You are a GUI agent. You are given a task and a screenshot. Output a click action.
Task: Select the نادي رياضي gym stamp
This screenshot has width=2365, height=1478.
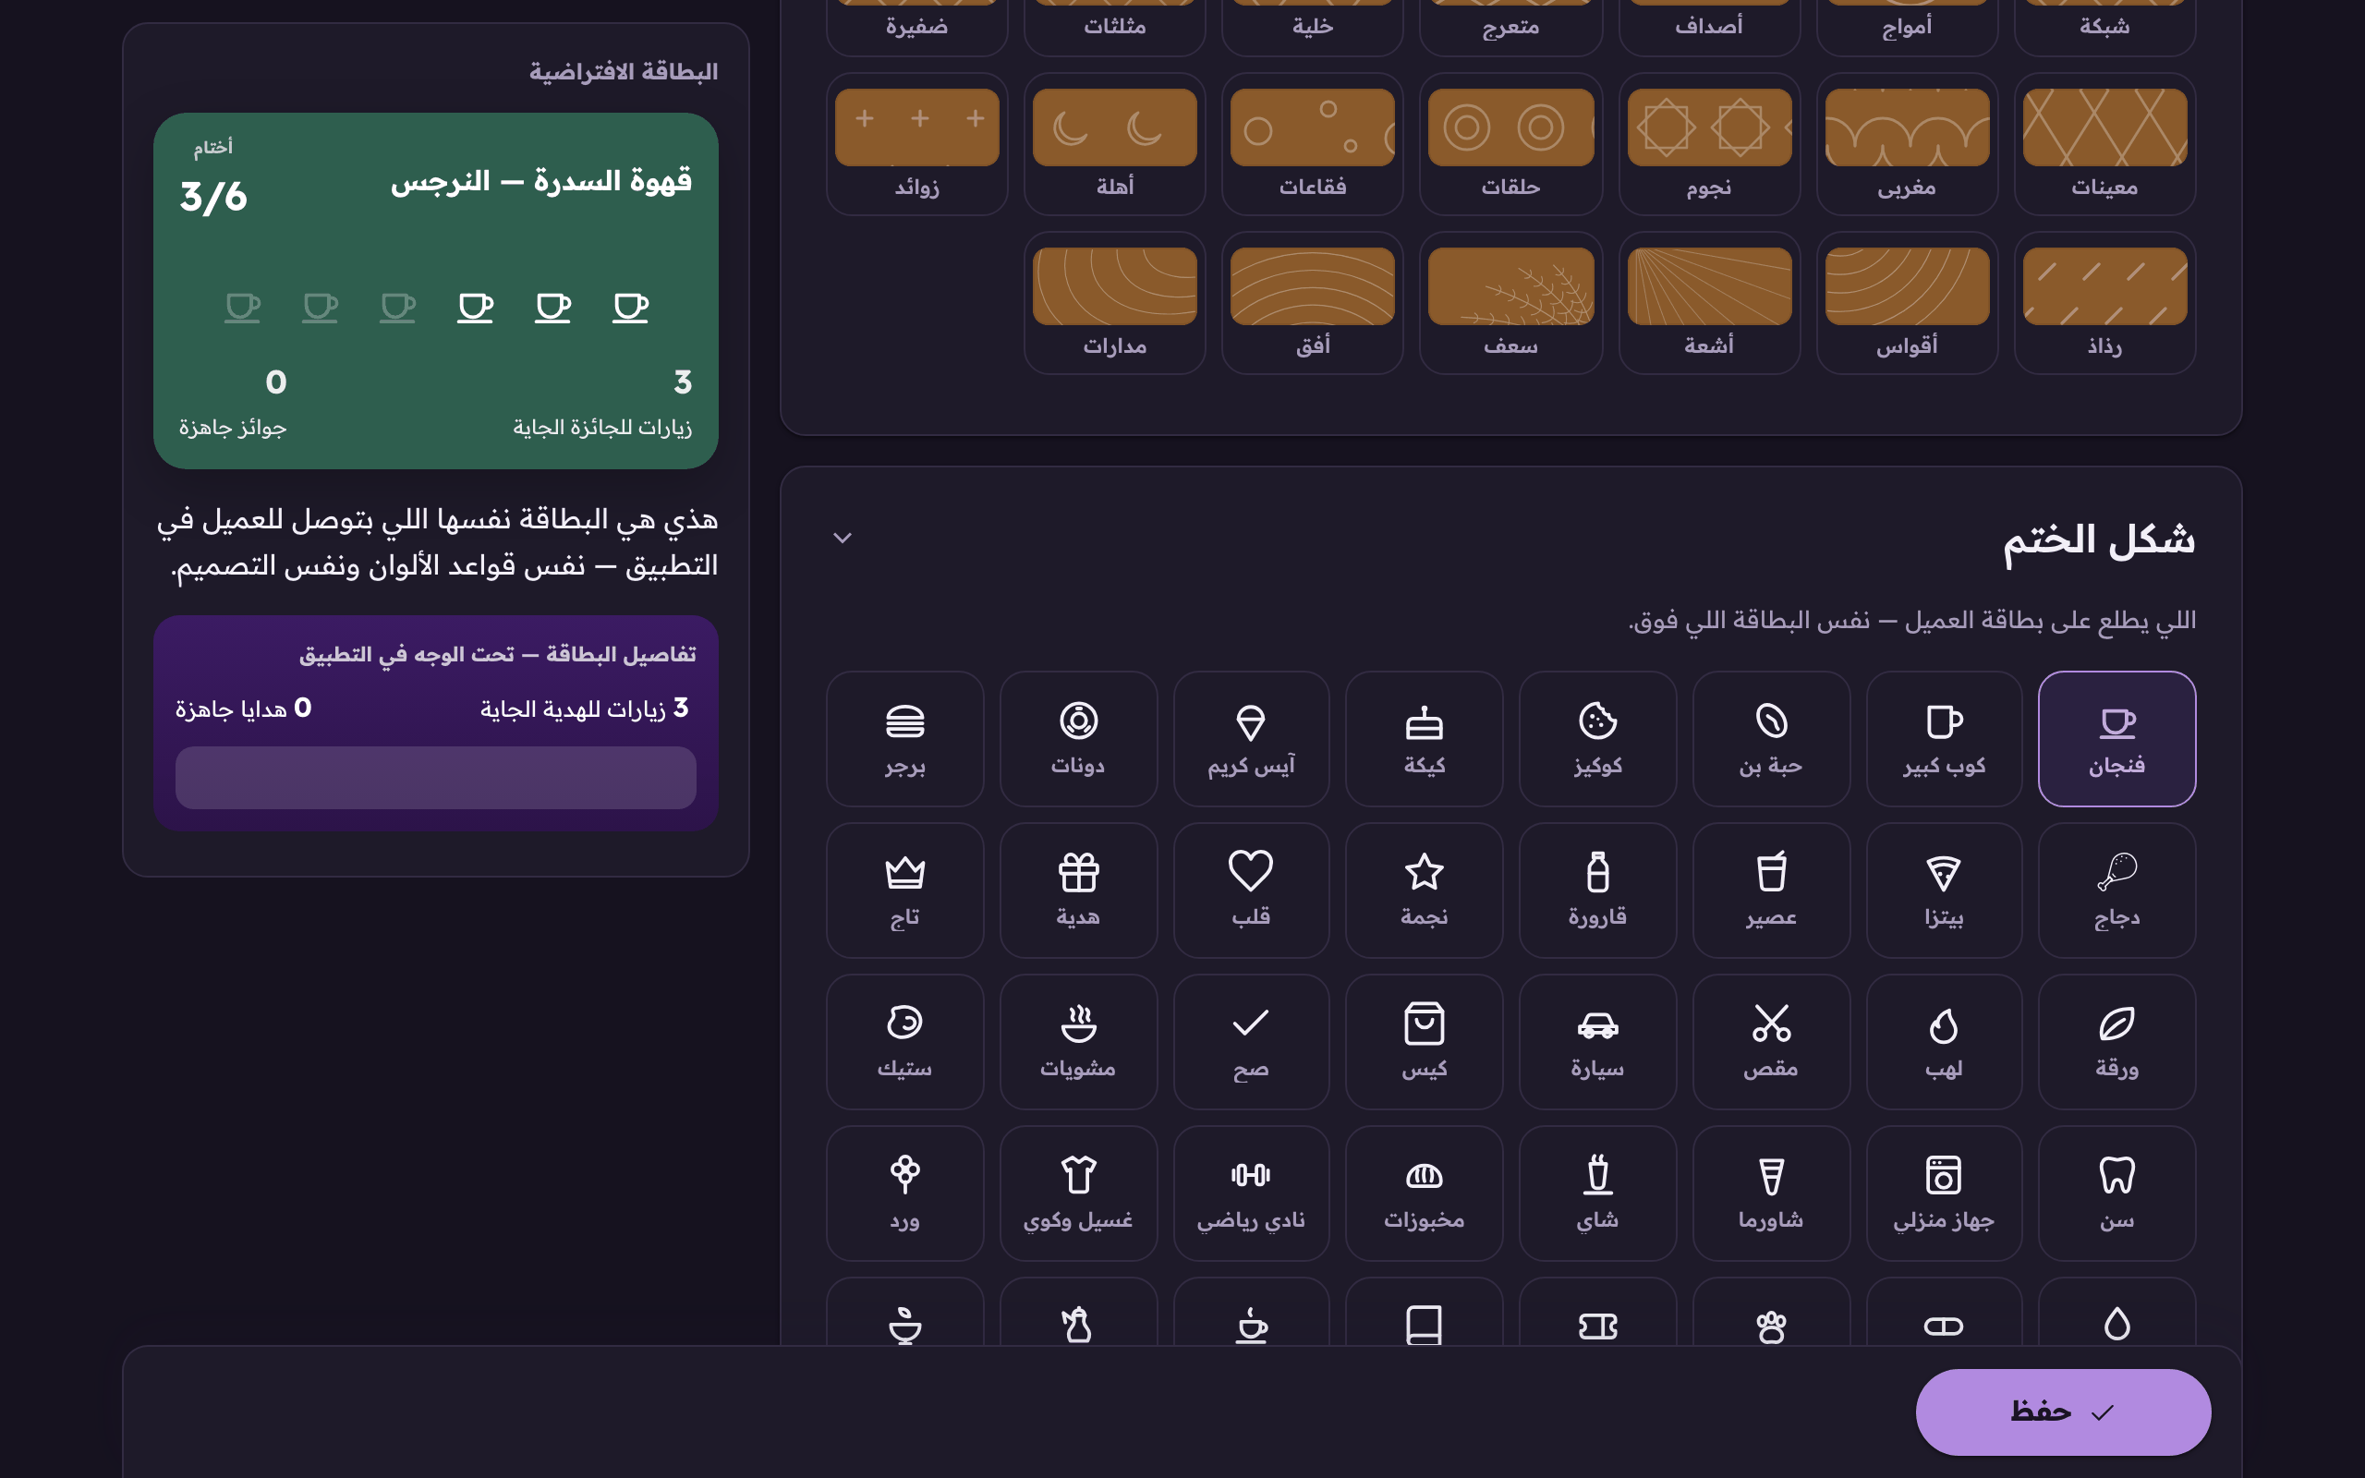coord(1251,1193)
